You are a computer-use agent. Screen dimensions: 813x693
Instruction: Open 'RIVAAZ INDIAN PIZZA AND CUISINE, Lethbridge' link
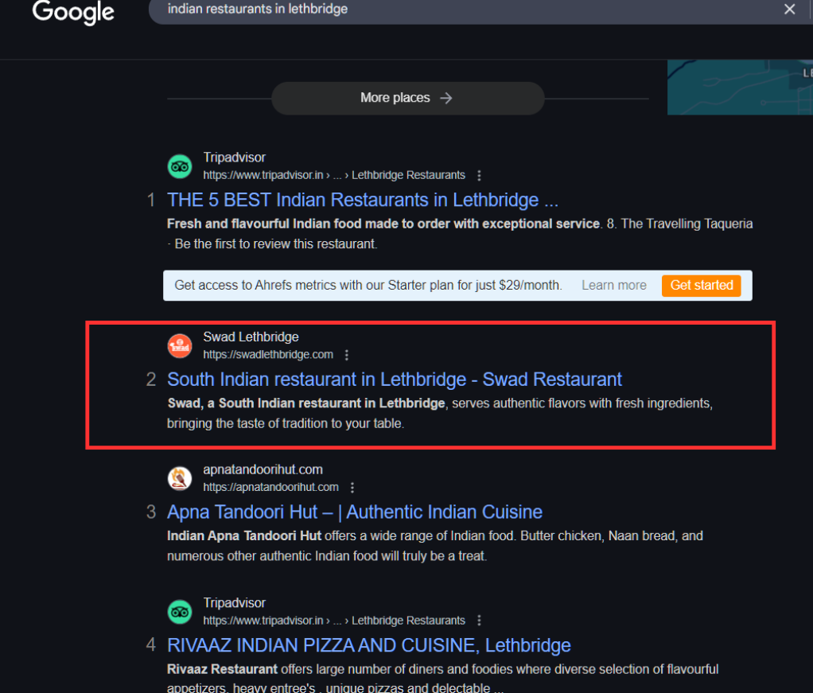click(x=368, y=645)
